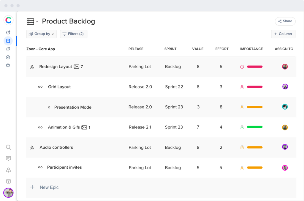Image resolution: width=304 pixels, height=201 pixels.
Task: Open the strategy gauge icon in the sidebar
Action: click(8, 32)
